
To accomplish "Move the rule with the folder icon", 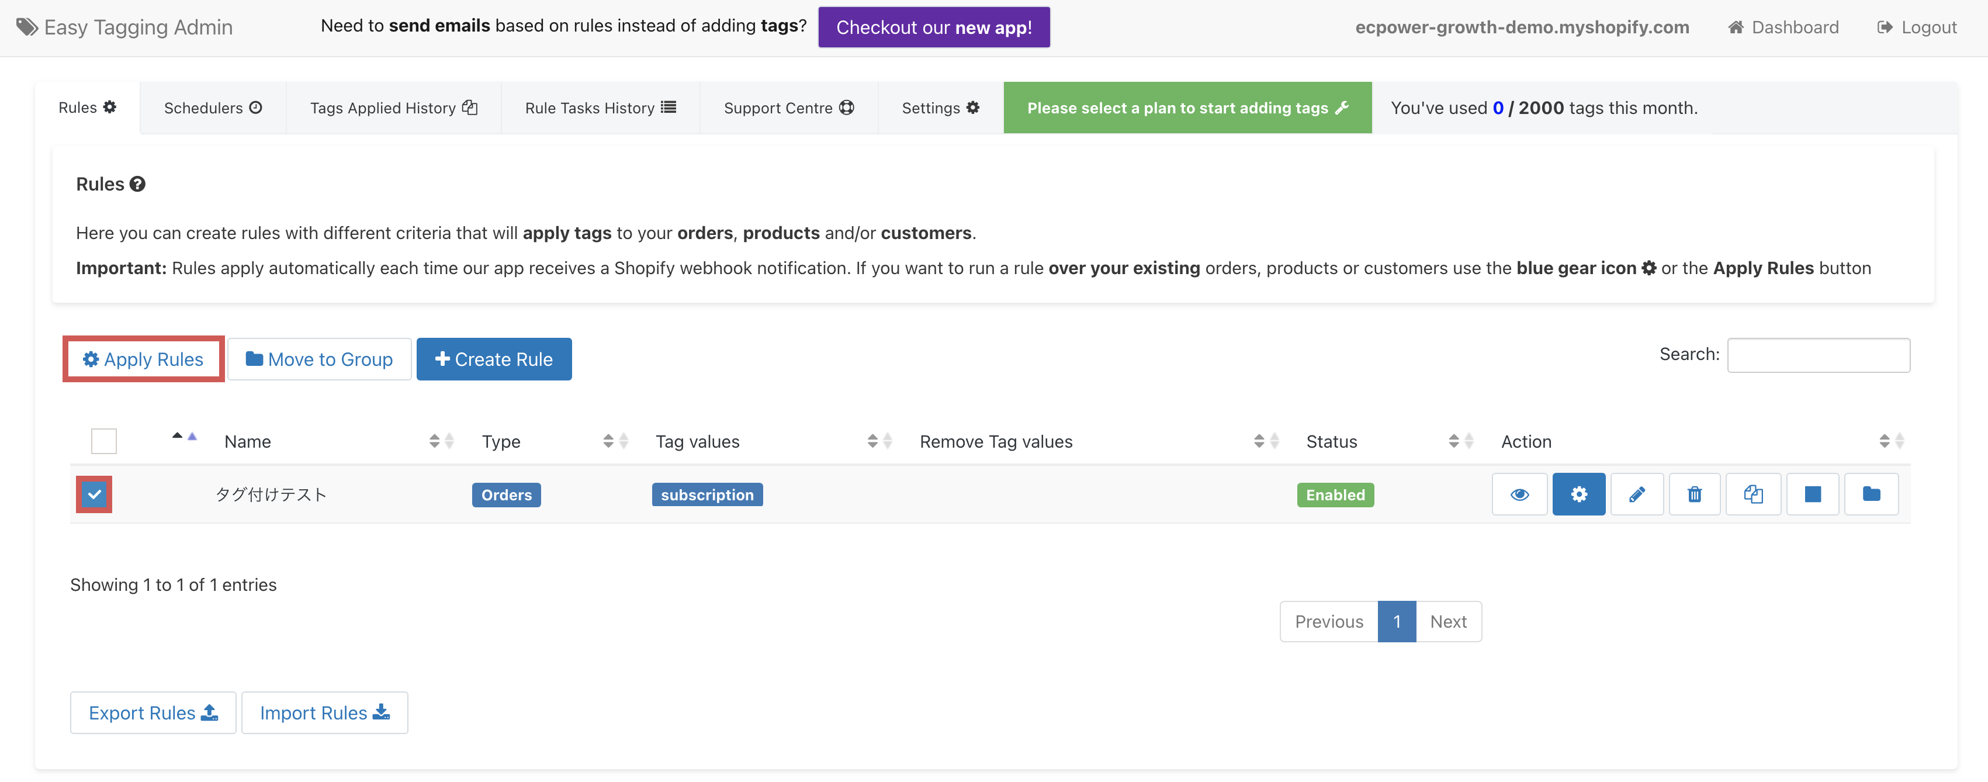I will coord(1871,494).
